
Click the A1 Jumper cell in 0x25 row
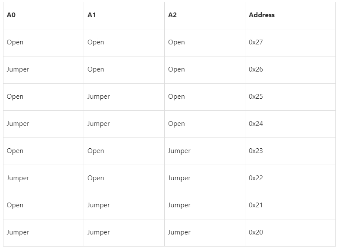99,97
